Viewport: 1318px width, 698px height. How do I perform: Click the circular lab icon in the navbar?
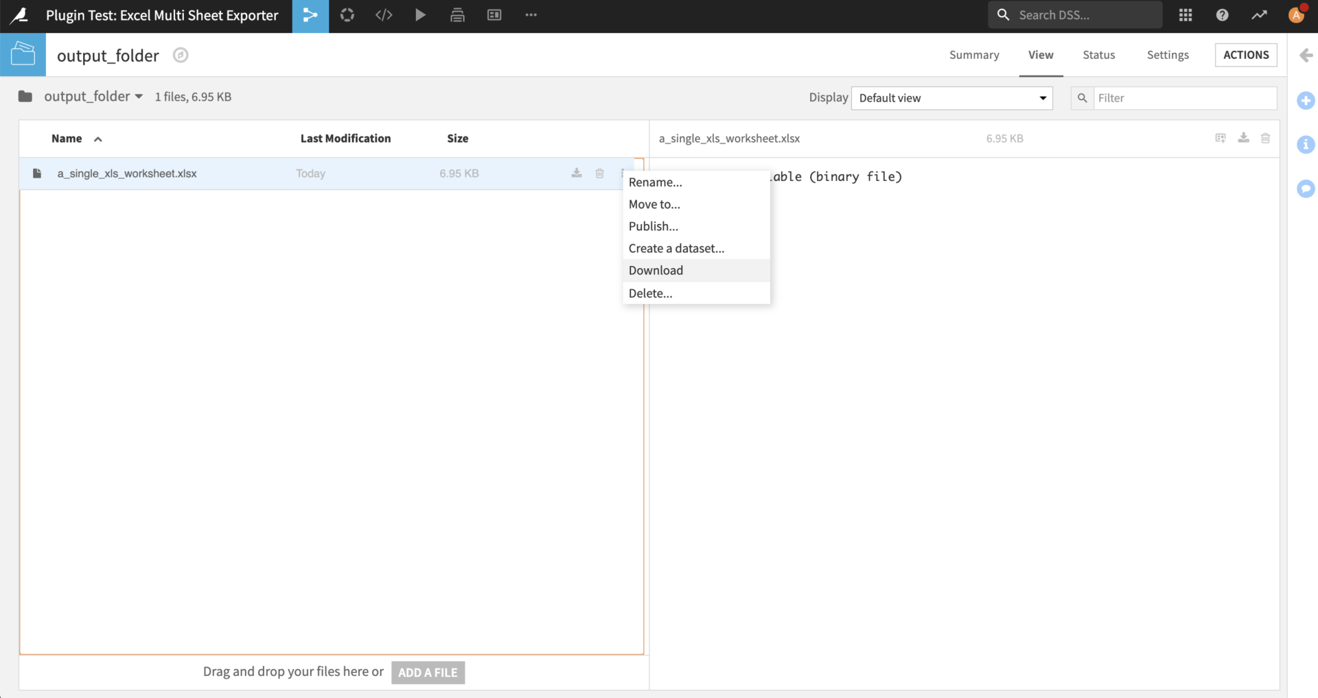[x=347, y=15]
